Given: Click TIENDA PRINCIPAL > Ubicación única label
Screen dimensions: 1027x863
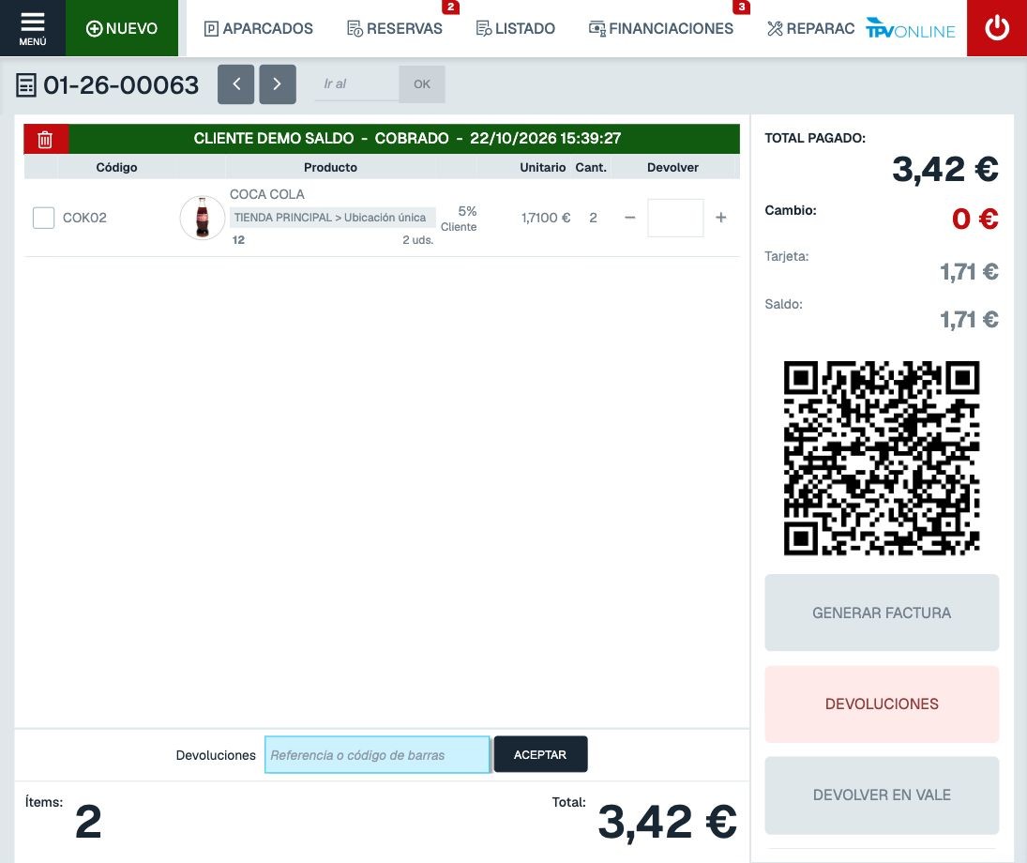Looking at the screenshot, I should coord(332,218).
